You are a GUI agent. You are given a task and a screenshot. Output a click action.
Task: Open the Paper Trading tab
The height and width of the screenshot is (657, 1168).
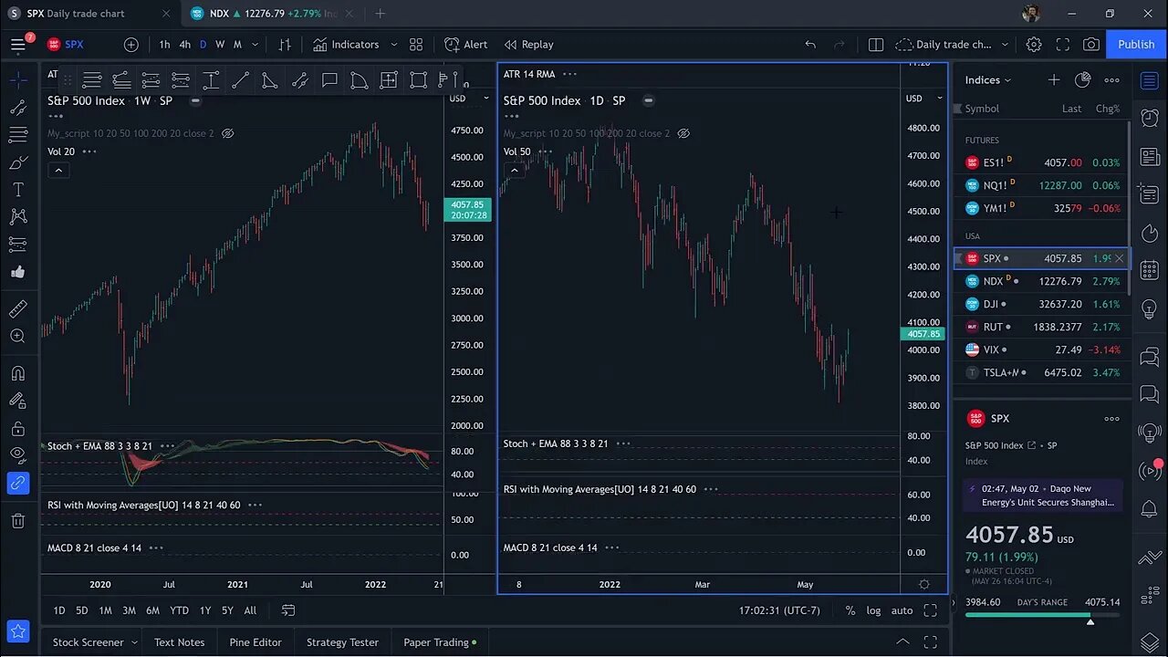[440, 642]
